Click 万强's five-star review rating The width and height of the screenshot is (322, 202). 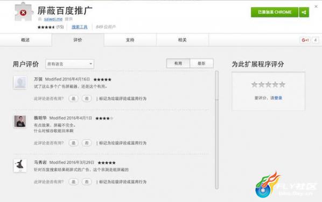[x=102, y=80]
